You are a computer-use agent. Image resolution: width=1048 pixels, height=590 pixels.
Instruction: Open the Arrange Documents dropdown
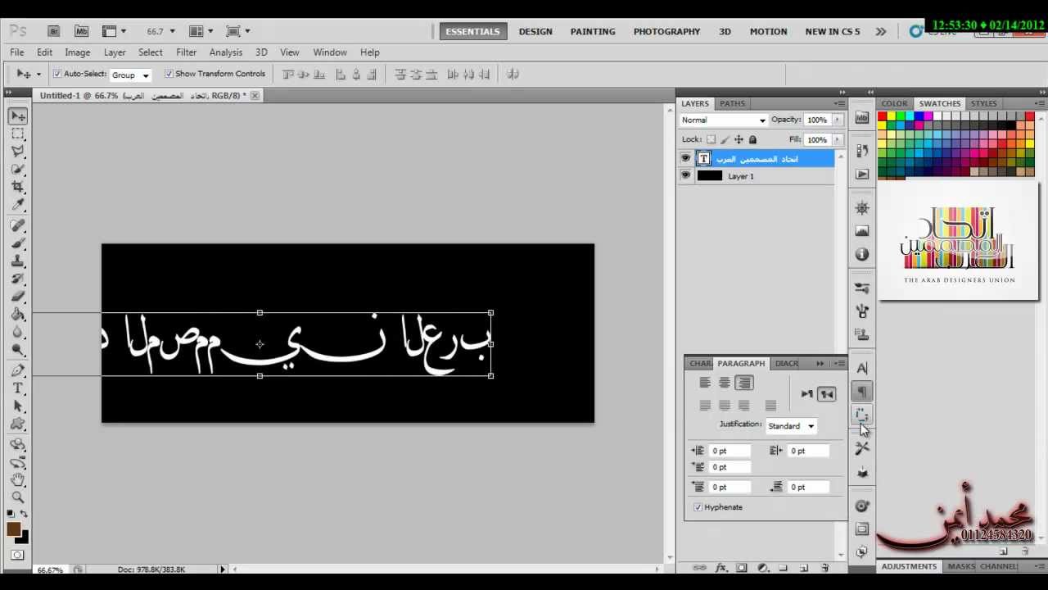point(201,31)
